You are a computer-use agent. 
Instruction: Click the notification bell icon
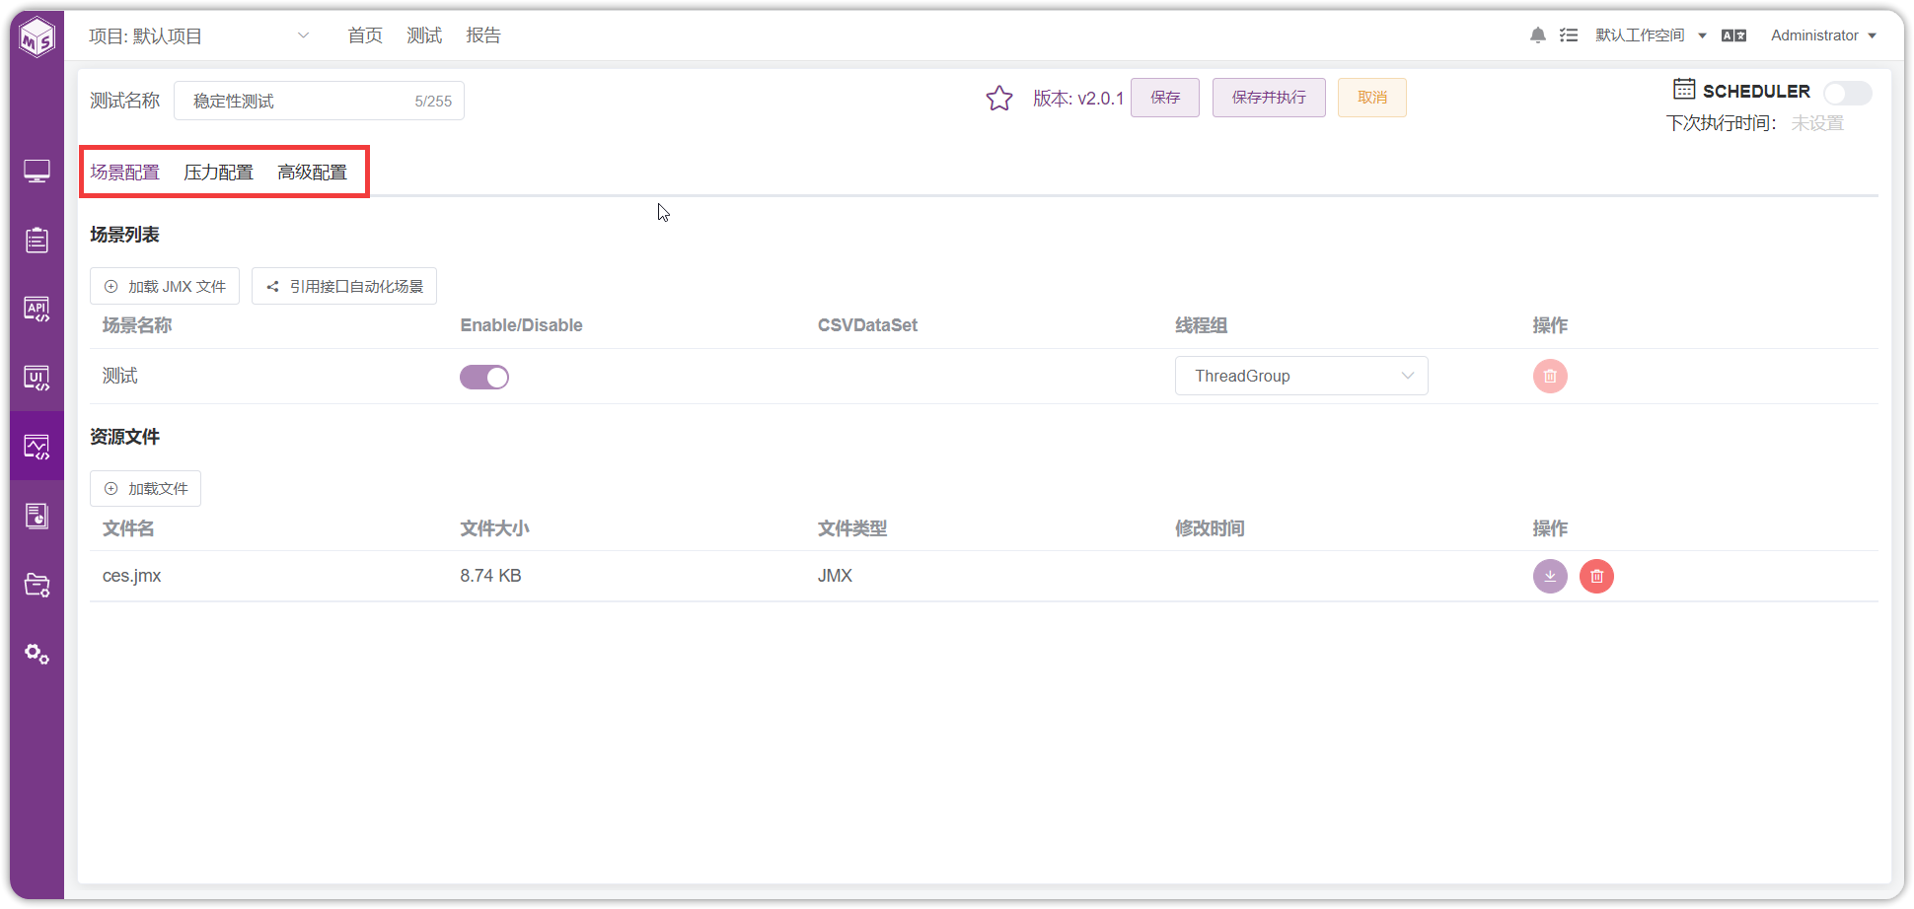(x=1538, y=35)
